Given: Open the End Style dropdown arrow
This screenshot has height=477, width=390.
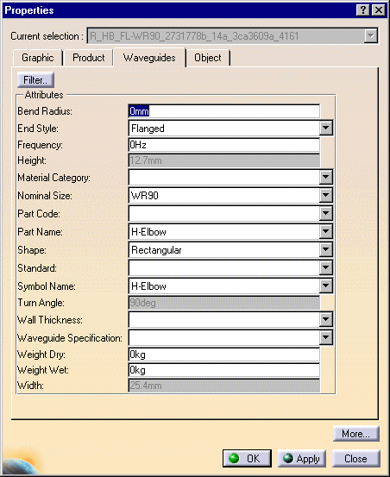Looking at the screenshot, I should pyautogui.click(x=326, y=128).
